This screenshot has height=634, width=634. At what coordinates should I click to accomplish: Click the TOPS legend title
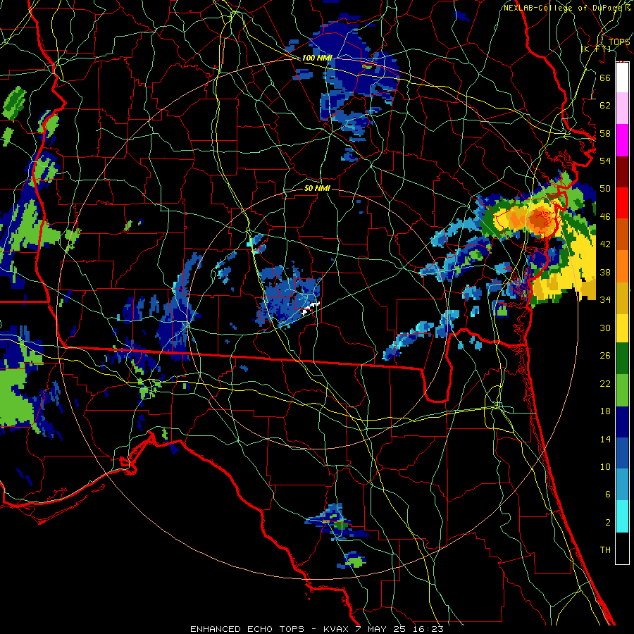[x=619, y=42]
